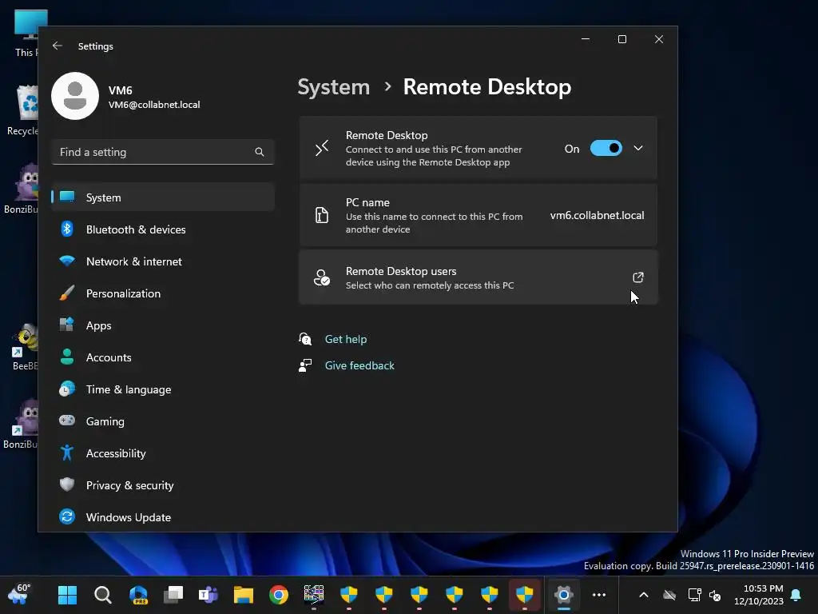818x614 pixels.
Task: Open Accounts settings
Action: pos(163,357)
